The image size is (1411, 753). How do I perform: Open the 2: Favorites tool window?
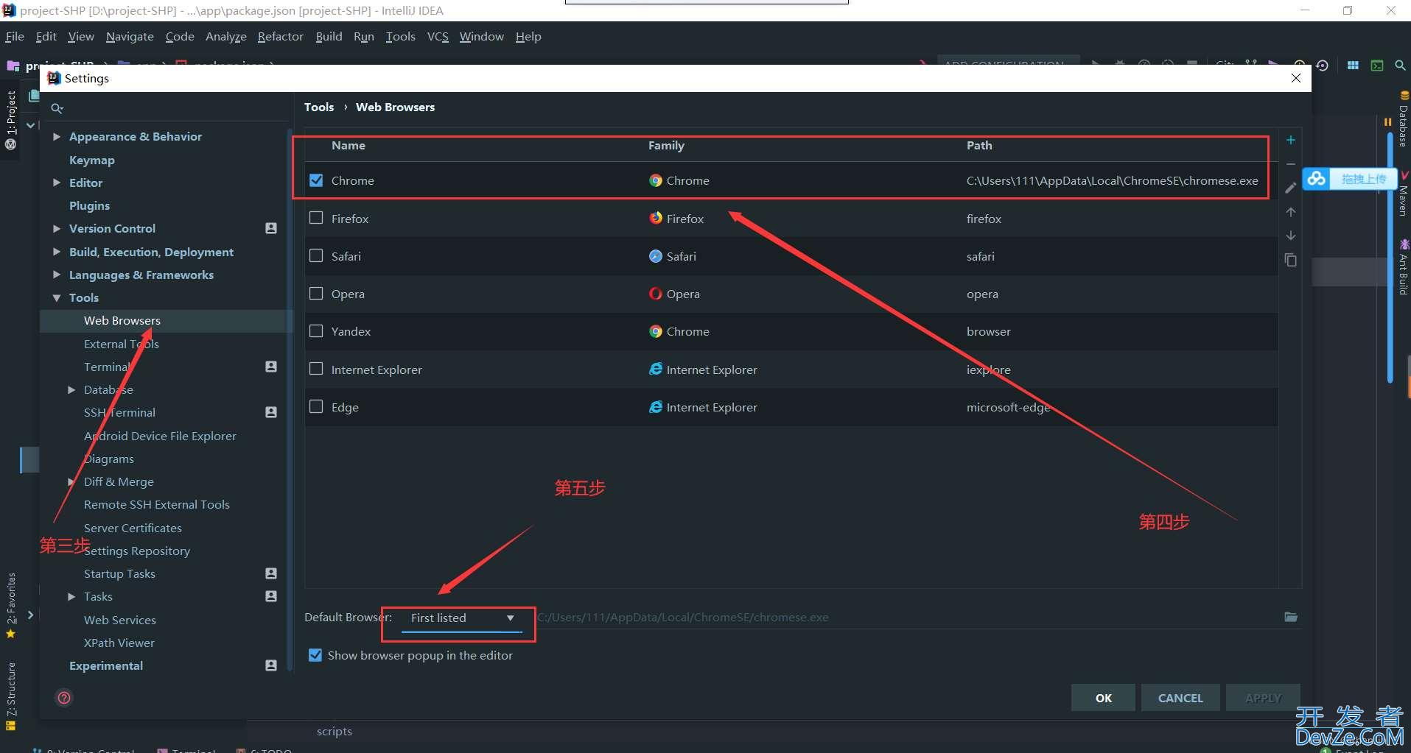click(x=10, y=605)
